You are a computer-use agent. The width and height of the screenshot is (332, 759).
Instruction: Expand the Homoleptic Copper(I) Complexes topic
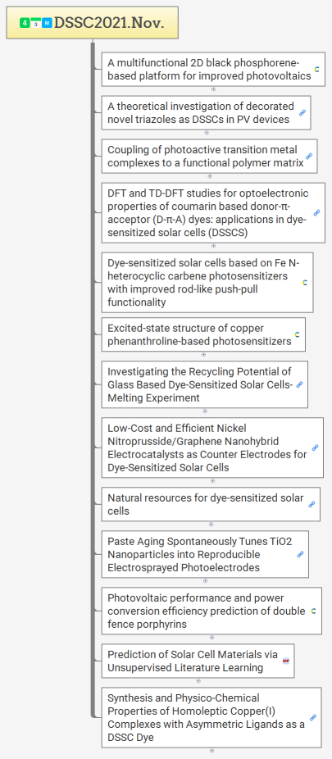pyautogui.click(x=211, y=750)
